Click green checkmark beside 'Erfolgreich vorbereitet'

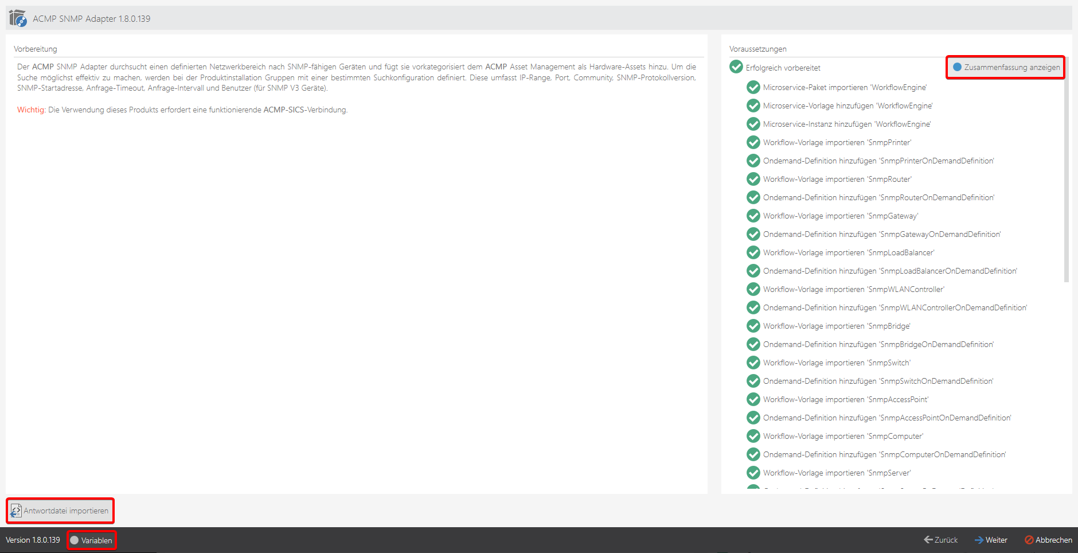point(736,67)
